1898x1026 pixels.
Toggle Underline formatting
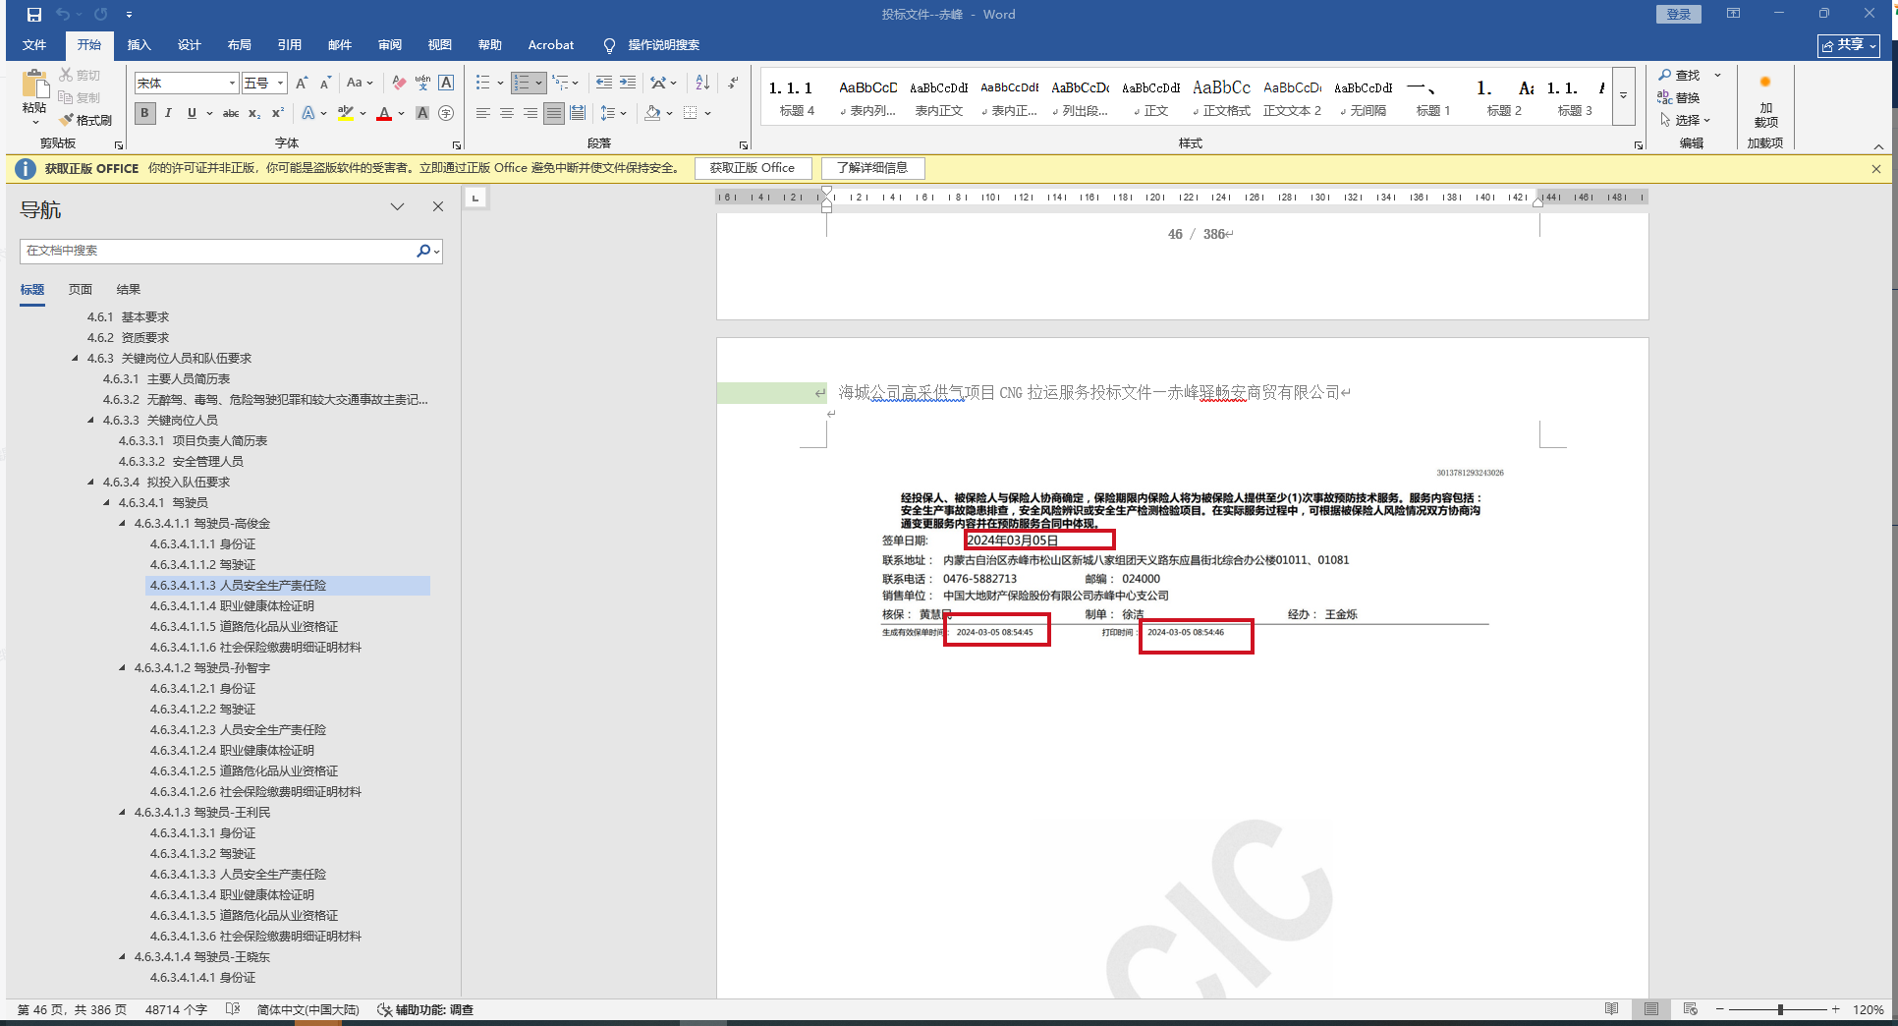[192, 113]
